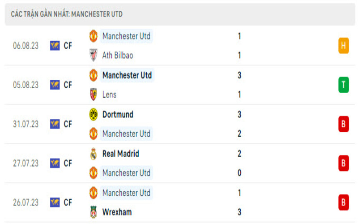The image size is (358, 224).
Task: Open the Lens team name link
Action: (x=109, y=95)
